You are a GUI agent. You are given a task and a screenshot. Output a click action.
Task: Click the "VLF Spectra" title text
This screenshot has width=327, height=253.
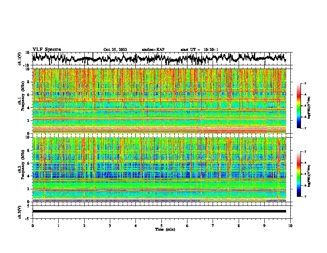[47, 50]
